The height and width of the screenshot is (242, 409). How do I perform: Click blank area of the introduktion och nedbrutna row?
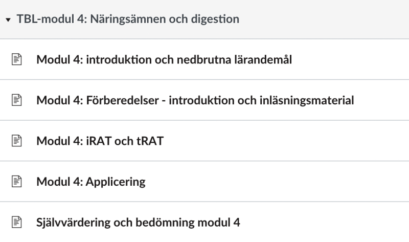(x=350, y=59)
